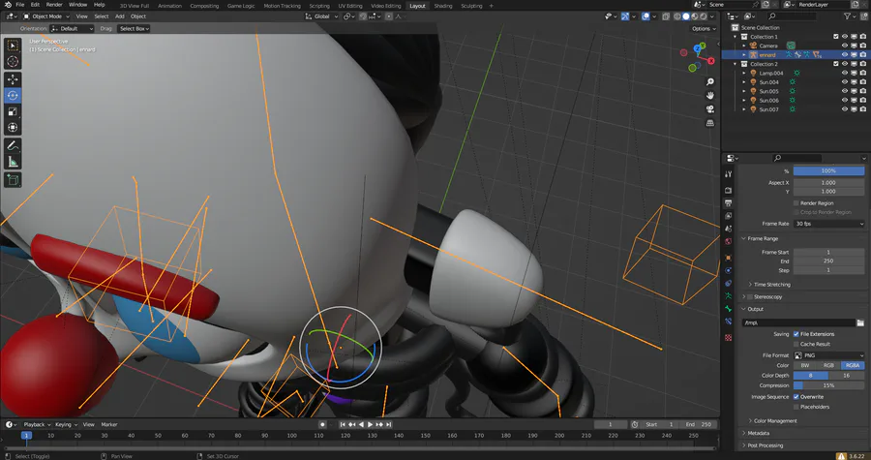Screen dimensions: 871x460
Task: Enable the Cache Result checkbox
Action: pos(796,345)
